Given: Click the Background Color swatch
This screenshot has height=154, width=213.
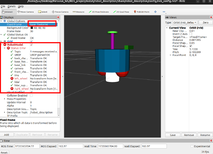Looking at the screenshot, I should (x=32, y=28).
